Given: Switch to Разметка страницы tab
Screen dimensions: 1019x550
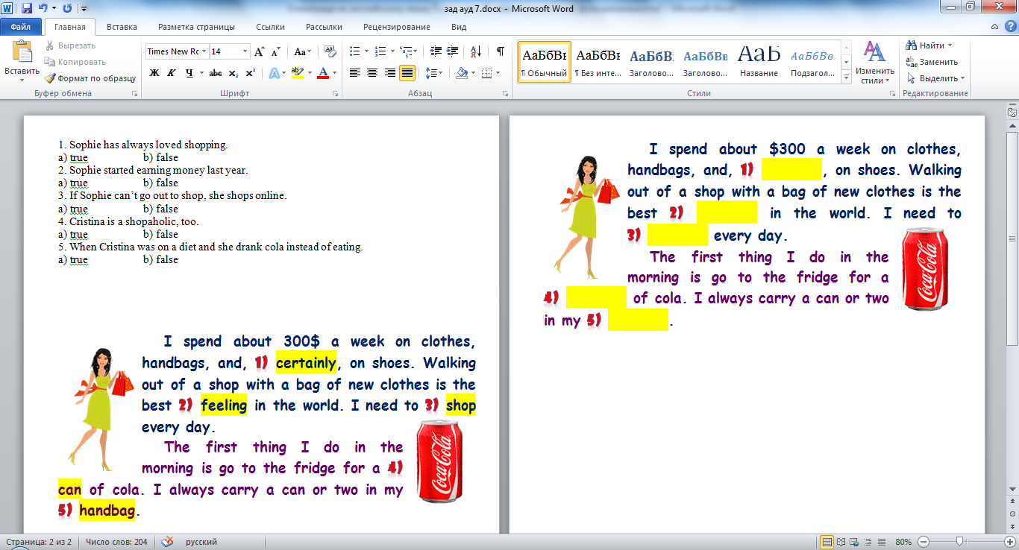Looking at the screenshot, I should tap(196, 27).
